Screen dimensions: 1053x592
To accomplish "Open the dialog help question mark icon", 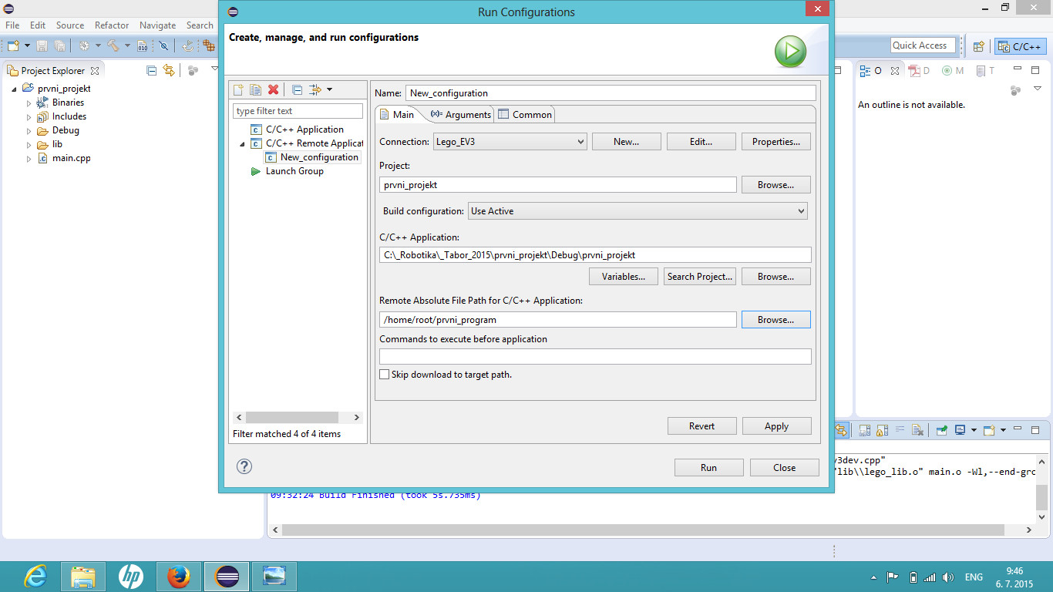I will point(244,466).
